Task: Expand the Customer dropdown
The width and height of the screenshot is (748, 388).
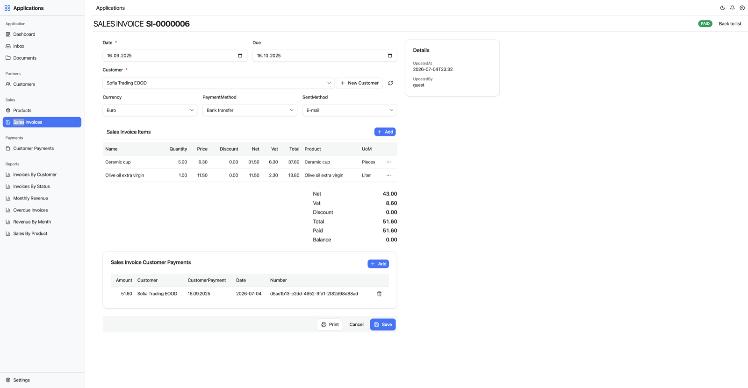Action: (x=218, y=83)
